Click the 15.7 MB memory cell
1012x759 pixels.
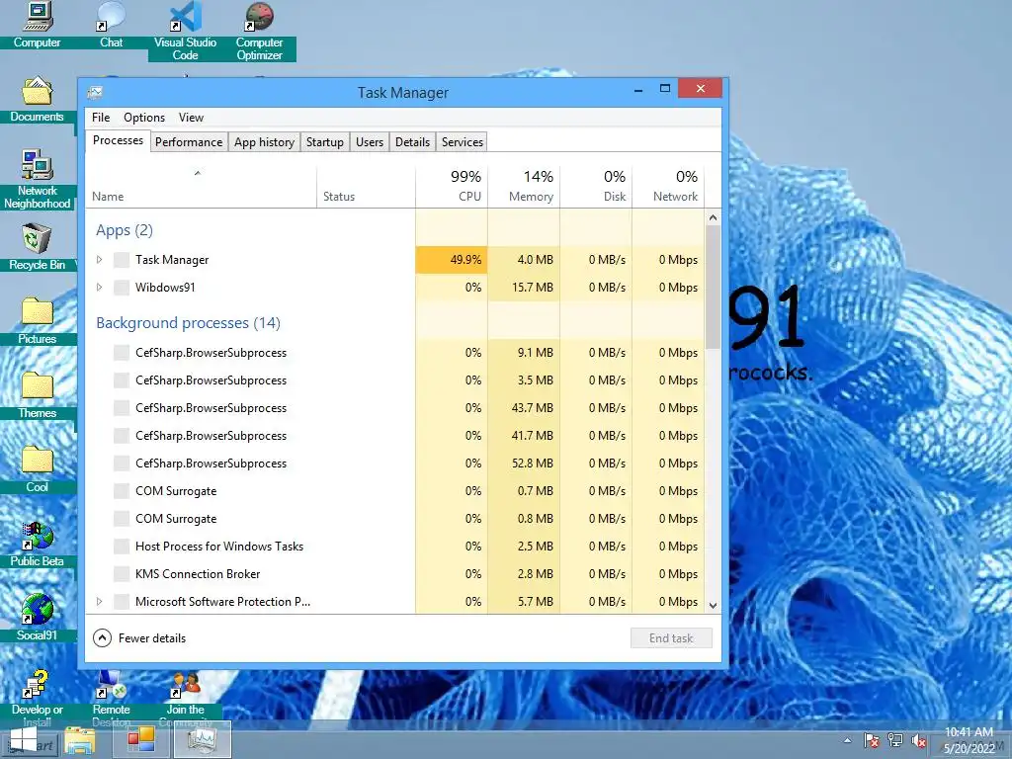[524, 288]
